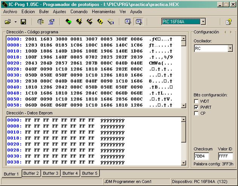Click IC-Prog chip icon in title bar
This screenshot has height=186, width=238.
click(5, 4)
